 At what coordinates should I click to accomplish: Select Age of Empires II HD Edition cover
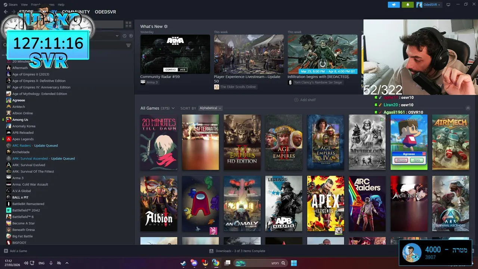242,142
